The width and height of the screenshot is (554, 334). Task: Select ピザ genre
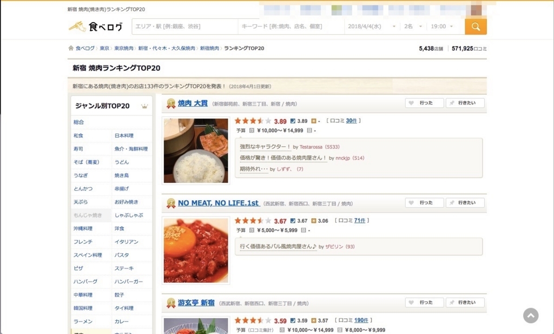pyautogui.click(x=78, y=268)
